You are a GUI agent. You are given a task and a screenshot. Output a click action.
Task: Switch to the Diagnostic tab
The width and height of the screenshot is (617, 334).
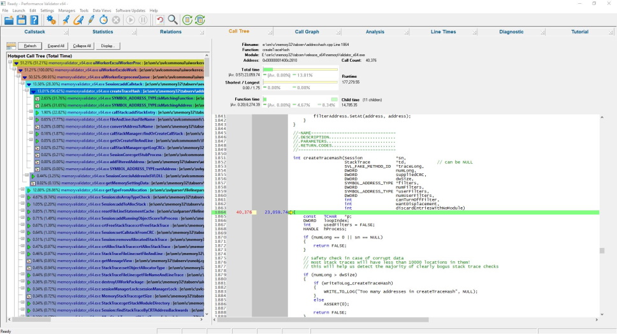511,32
